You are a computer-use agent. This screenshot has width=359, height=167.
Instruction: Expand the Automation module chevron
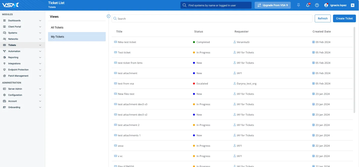pos(40,51)
